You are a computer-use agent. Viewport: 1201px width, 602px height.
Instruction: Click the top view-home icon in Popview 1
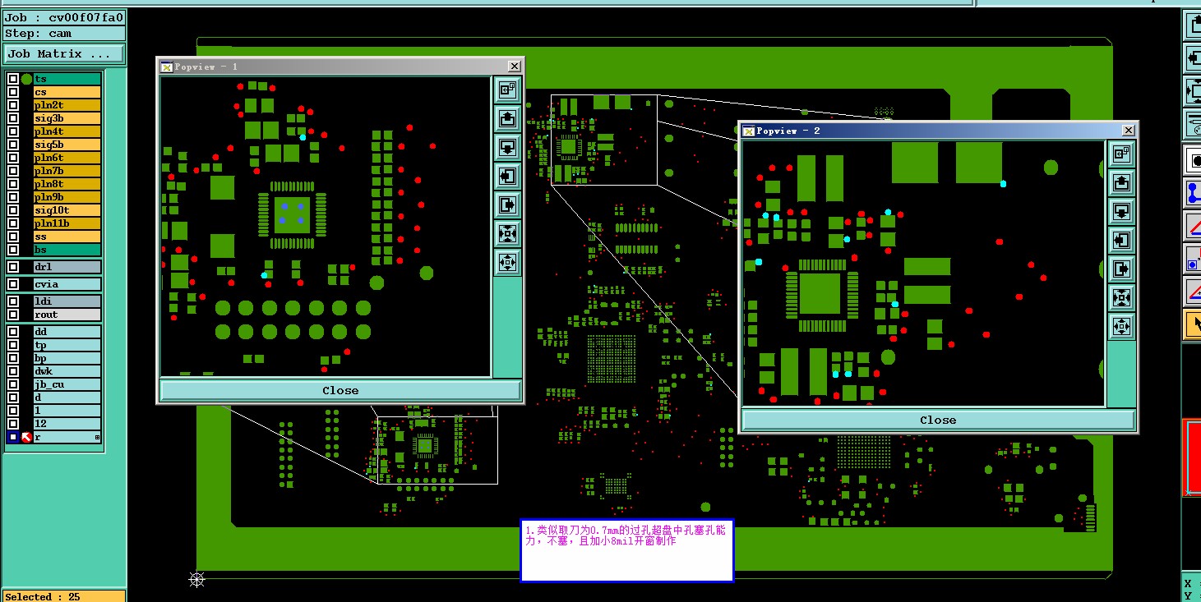tap(507, 90)
